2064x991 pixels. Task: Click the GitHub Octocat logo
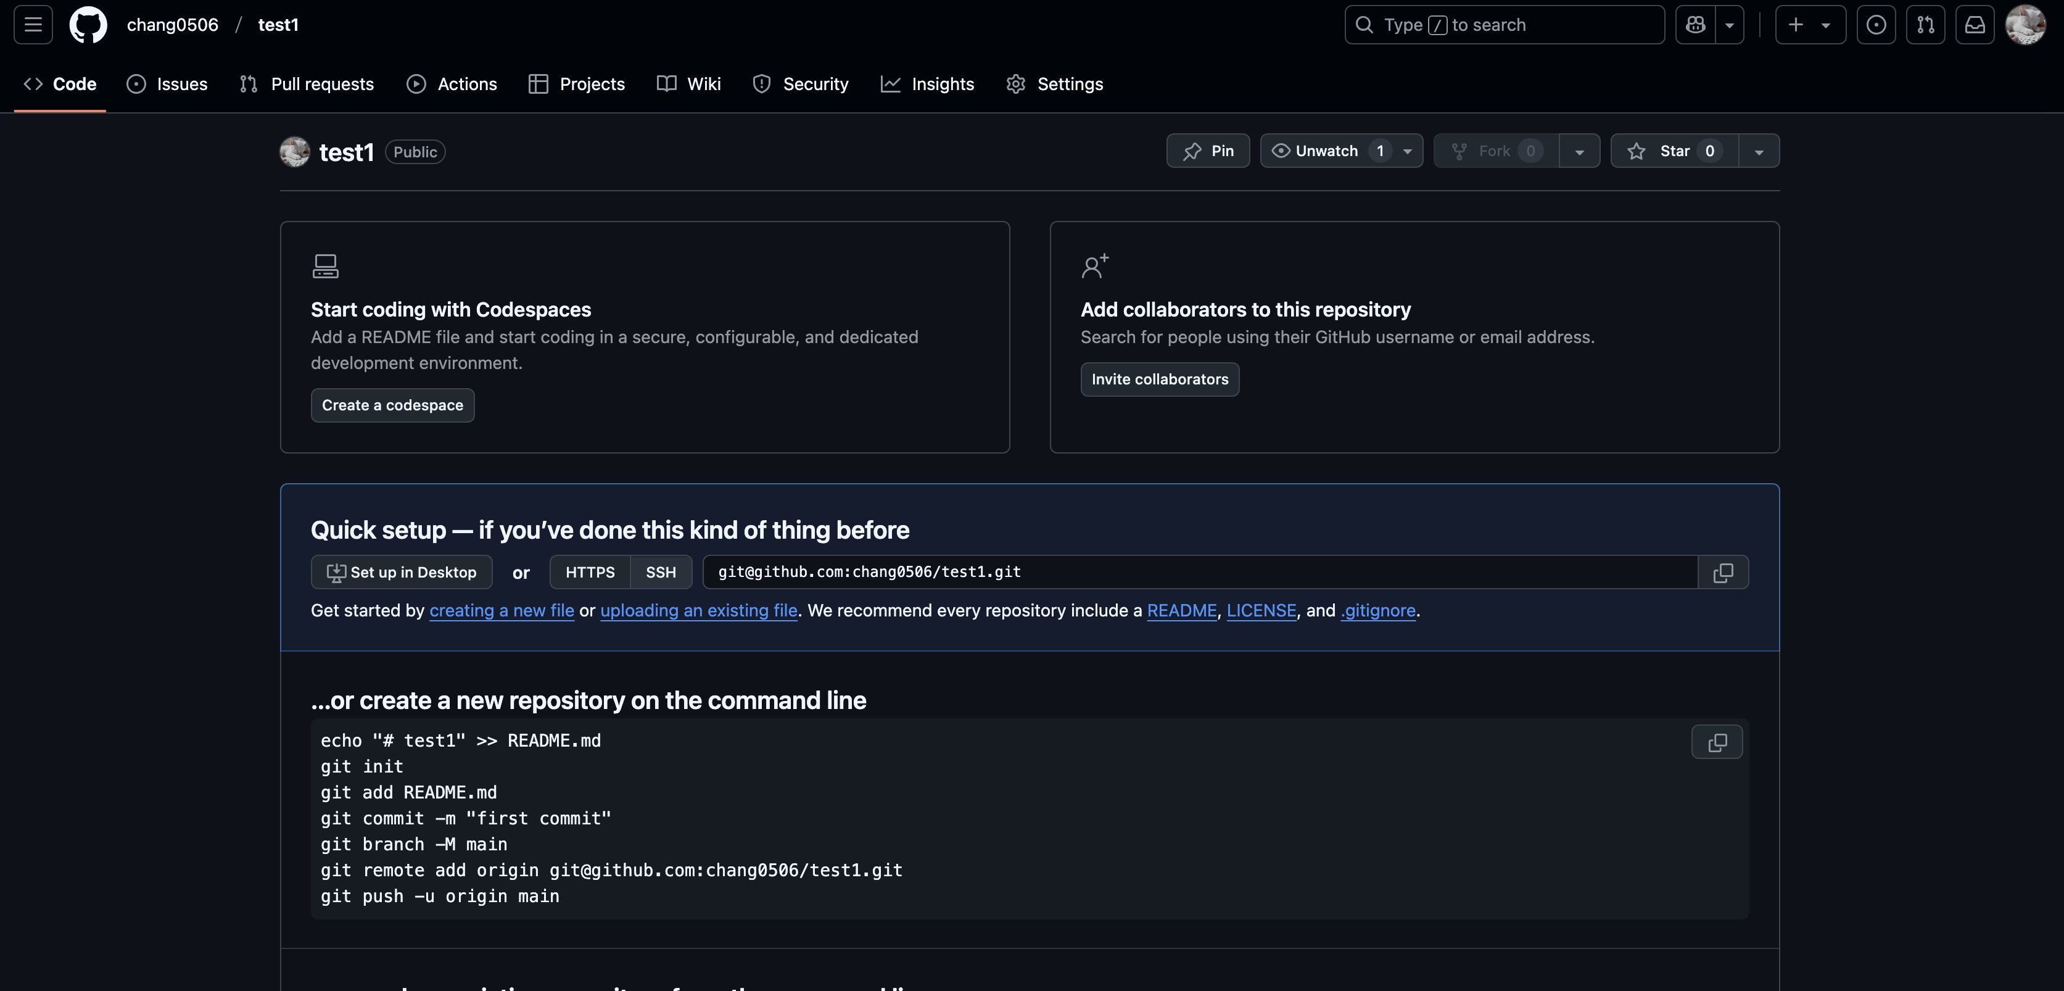point(88,25)
